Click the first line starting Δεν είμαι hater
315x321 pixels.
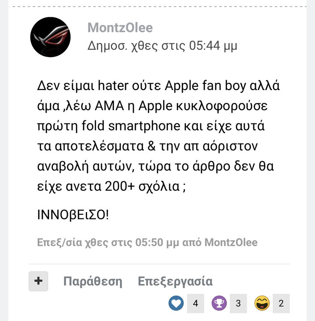tap(158, 86)
